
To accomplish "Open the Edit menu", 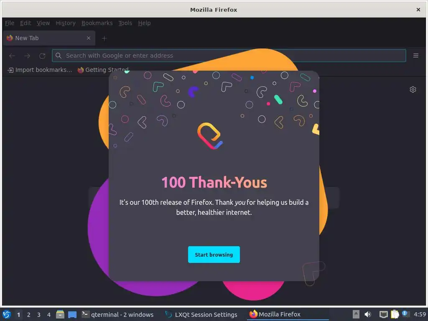I will (x=25, y=23).
